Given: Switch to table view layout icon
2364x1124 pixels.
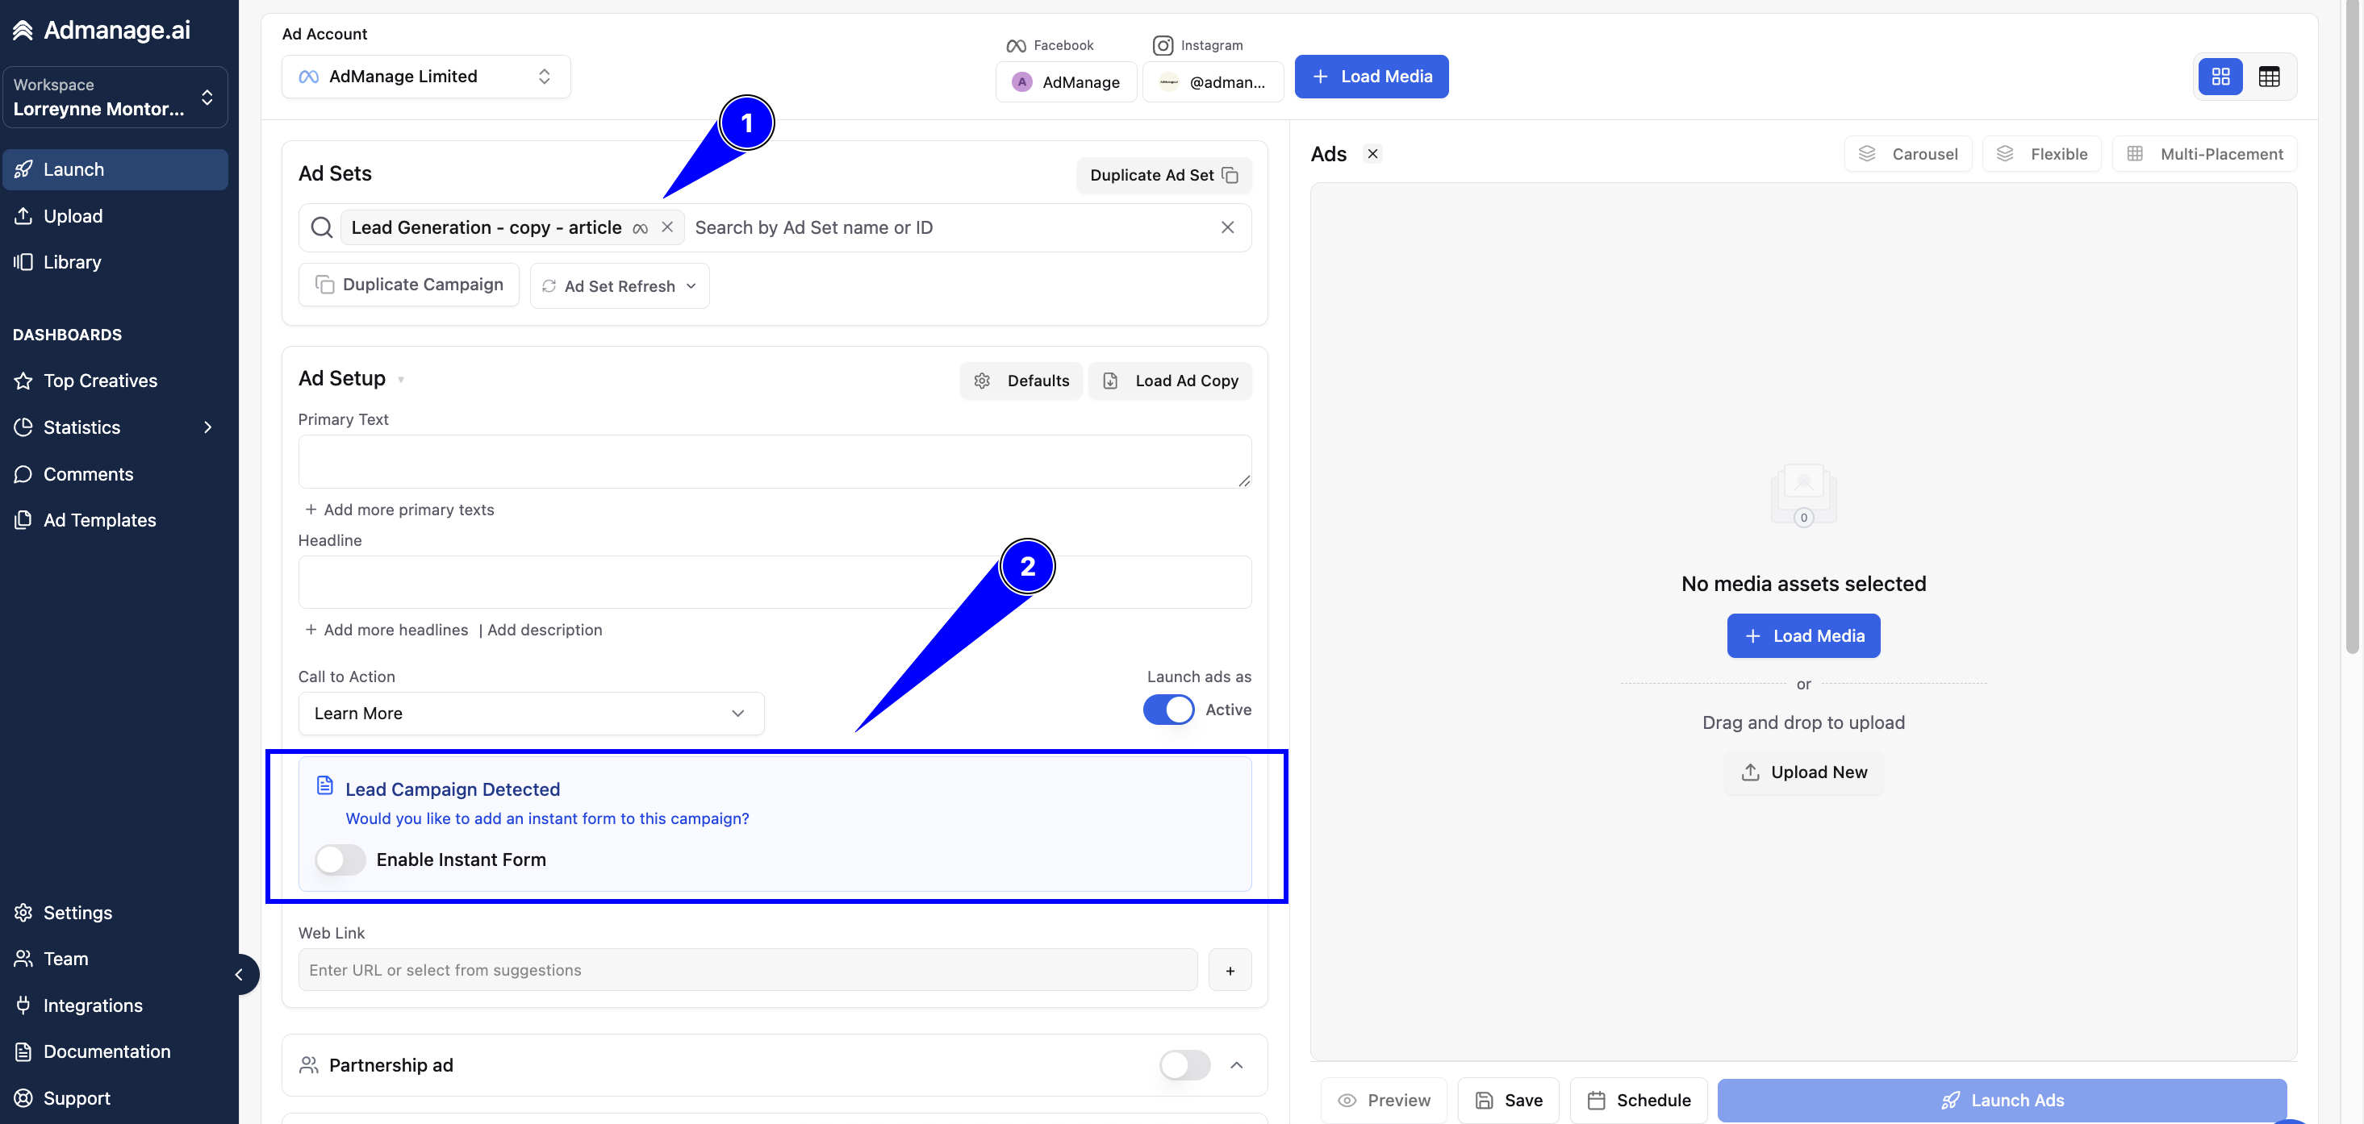Looking at the screenshot, I should (x=2269, y=77).
